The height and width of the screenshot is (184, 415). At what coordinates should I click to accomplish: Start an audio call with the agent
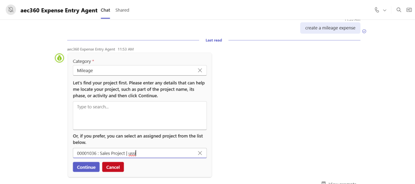click(x=377, y=10)
